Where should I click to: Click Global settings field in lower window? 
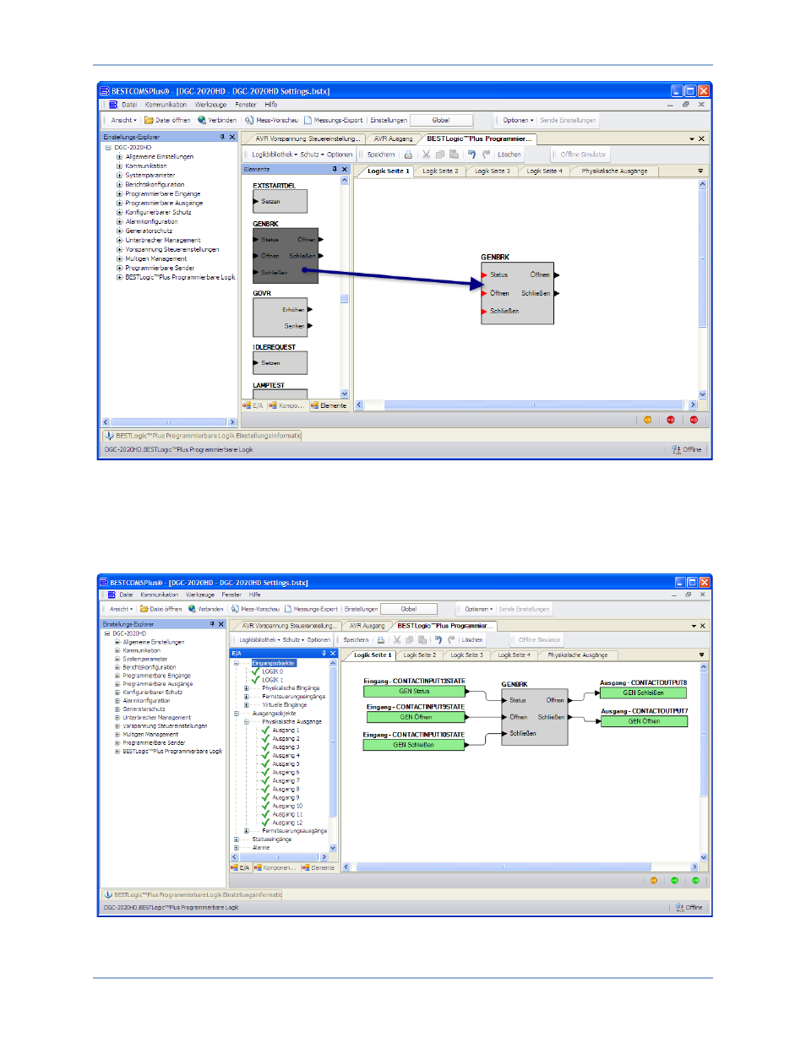pos(409,610)
